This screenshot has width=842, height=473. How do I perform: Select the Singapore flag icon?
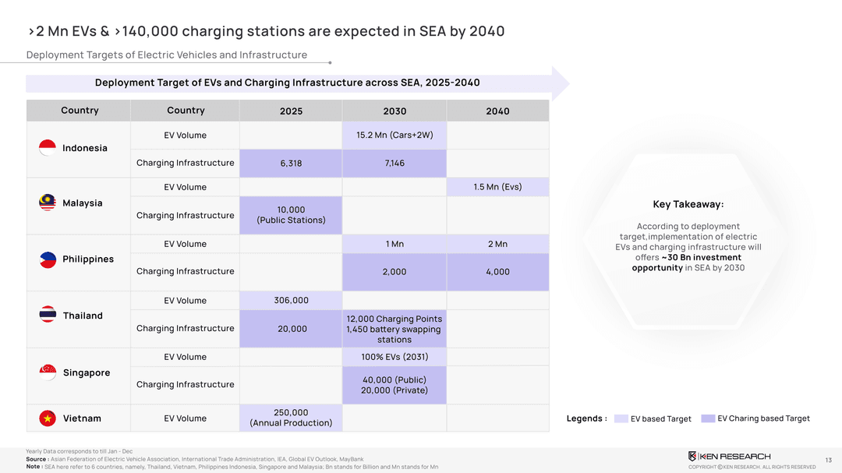(48, 372)
